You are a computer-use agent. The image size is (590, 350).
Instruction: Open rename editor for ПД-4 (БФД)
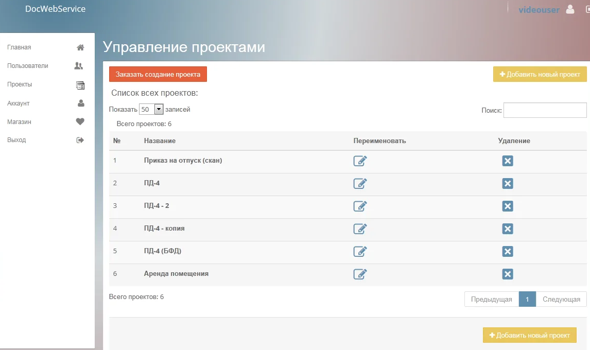point(360,251)
